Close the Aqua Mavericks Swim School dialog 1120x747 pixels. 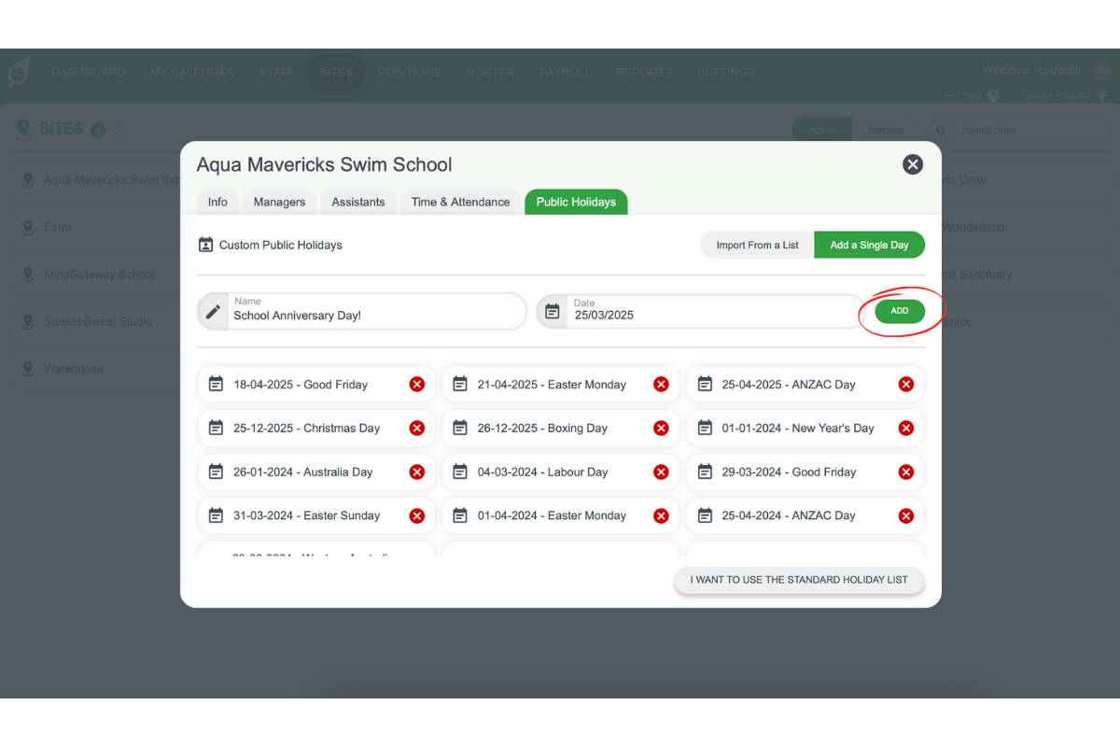(x=912, y=165)
